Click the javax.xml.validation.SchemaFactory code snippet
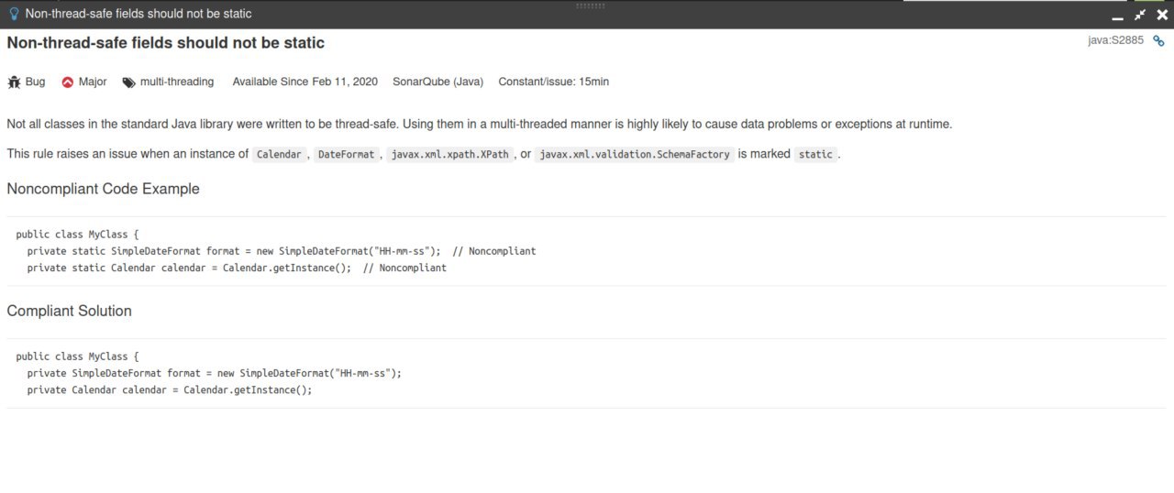Screen dimensions: 1174x493 [x=635, y=154]
